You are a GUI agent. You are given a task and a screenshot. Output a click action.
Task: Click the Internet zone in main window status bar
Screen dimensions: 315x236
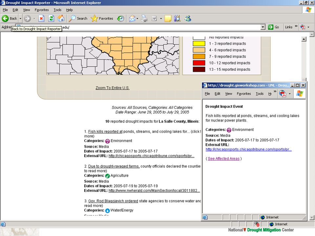pyautogui.click(x=279, y=224)
